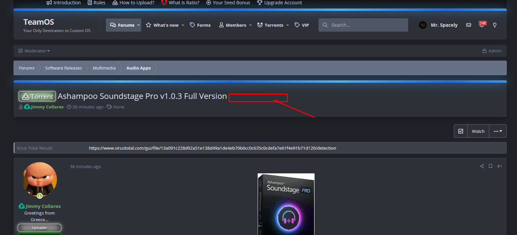The width and height of the screenshot is (517, 235).
Task: Open the Members navigation tab
Action: (233, 25)
